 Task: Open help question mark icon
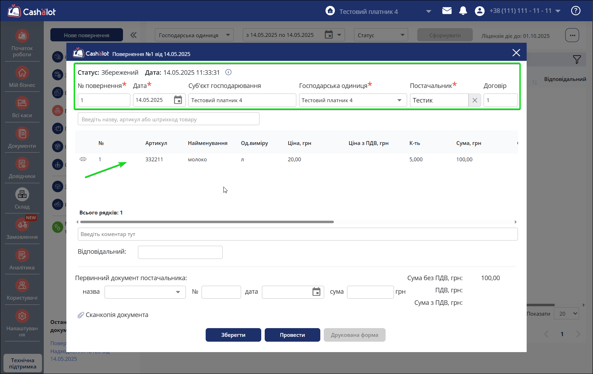click(x=576, y=11)
